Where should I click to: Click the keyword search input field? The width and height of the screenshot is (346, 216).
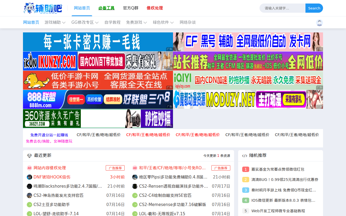point(282,8)
